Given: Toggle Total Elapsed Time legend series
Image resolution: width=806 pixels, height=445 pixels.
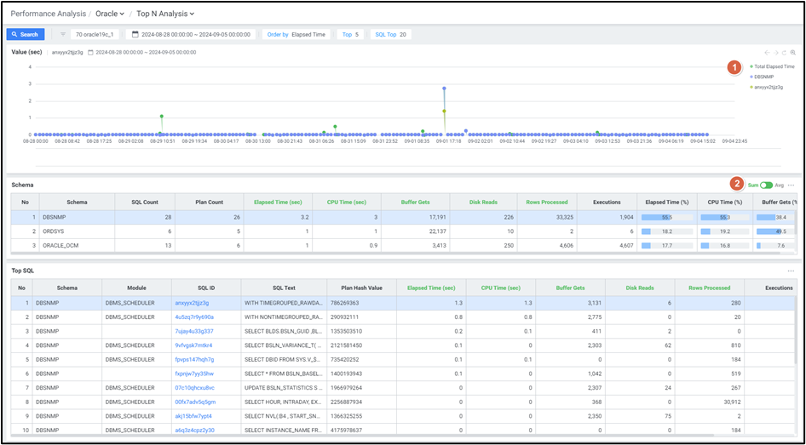Looking at the screenshot, I should [x=771, y=66].
